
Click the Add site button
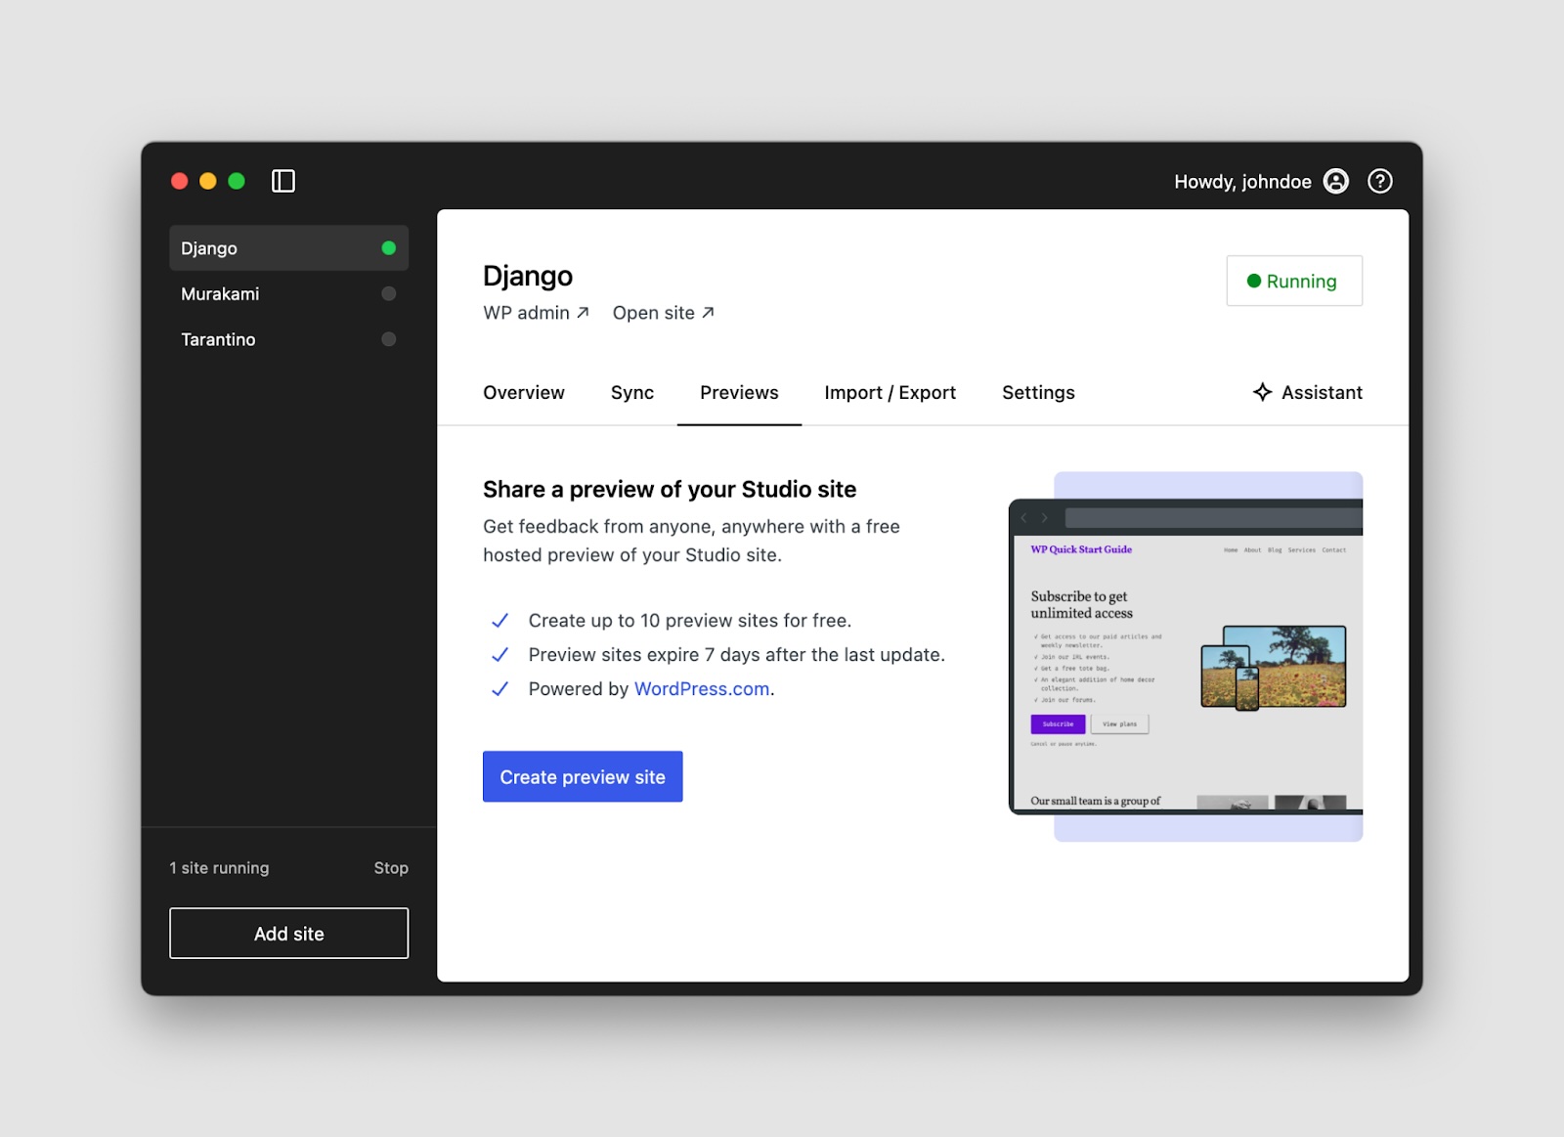tap(288, 933)
